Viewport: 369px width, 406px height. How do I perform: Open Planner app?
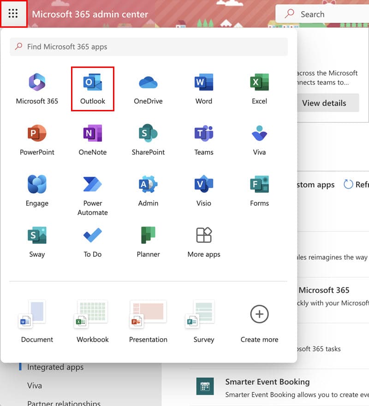coord(148,242)
